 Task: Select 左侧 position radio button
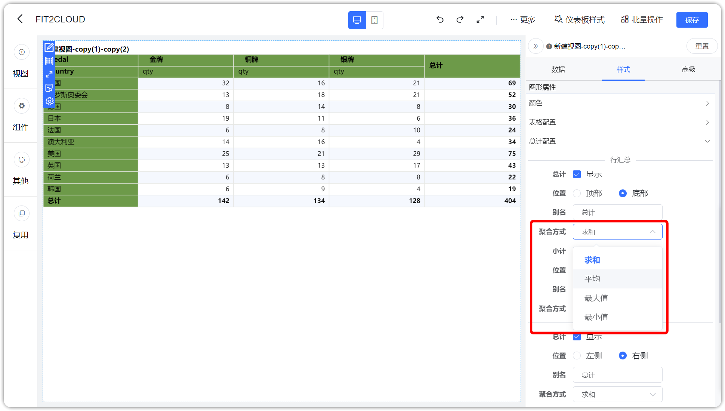(x=577, y=355)
